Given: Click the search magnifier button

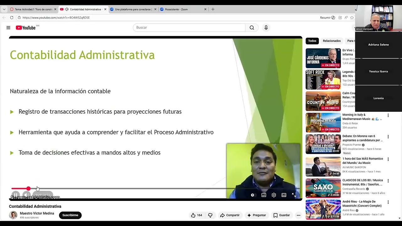Looking at the screenshot, I should pyautogui.click(x=252, y=28).
